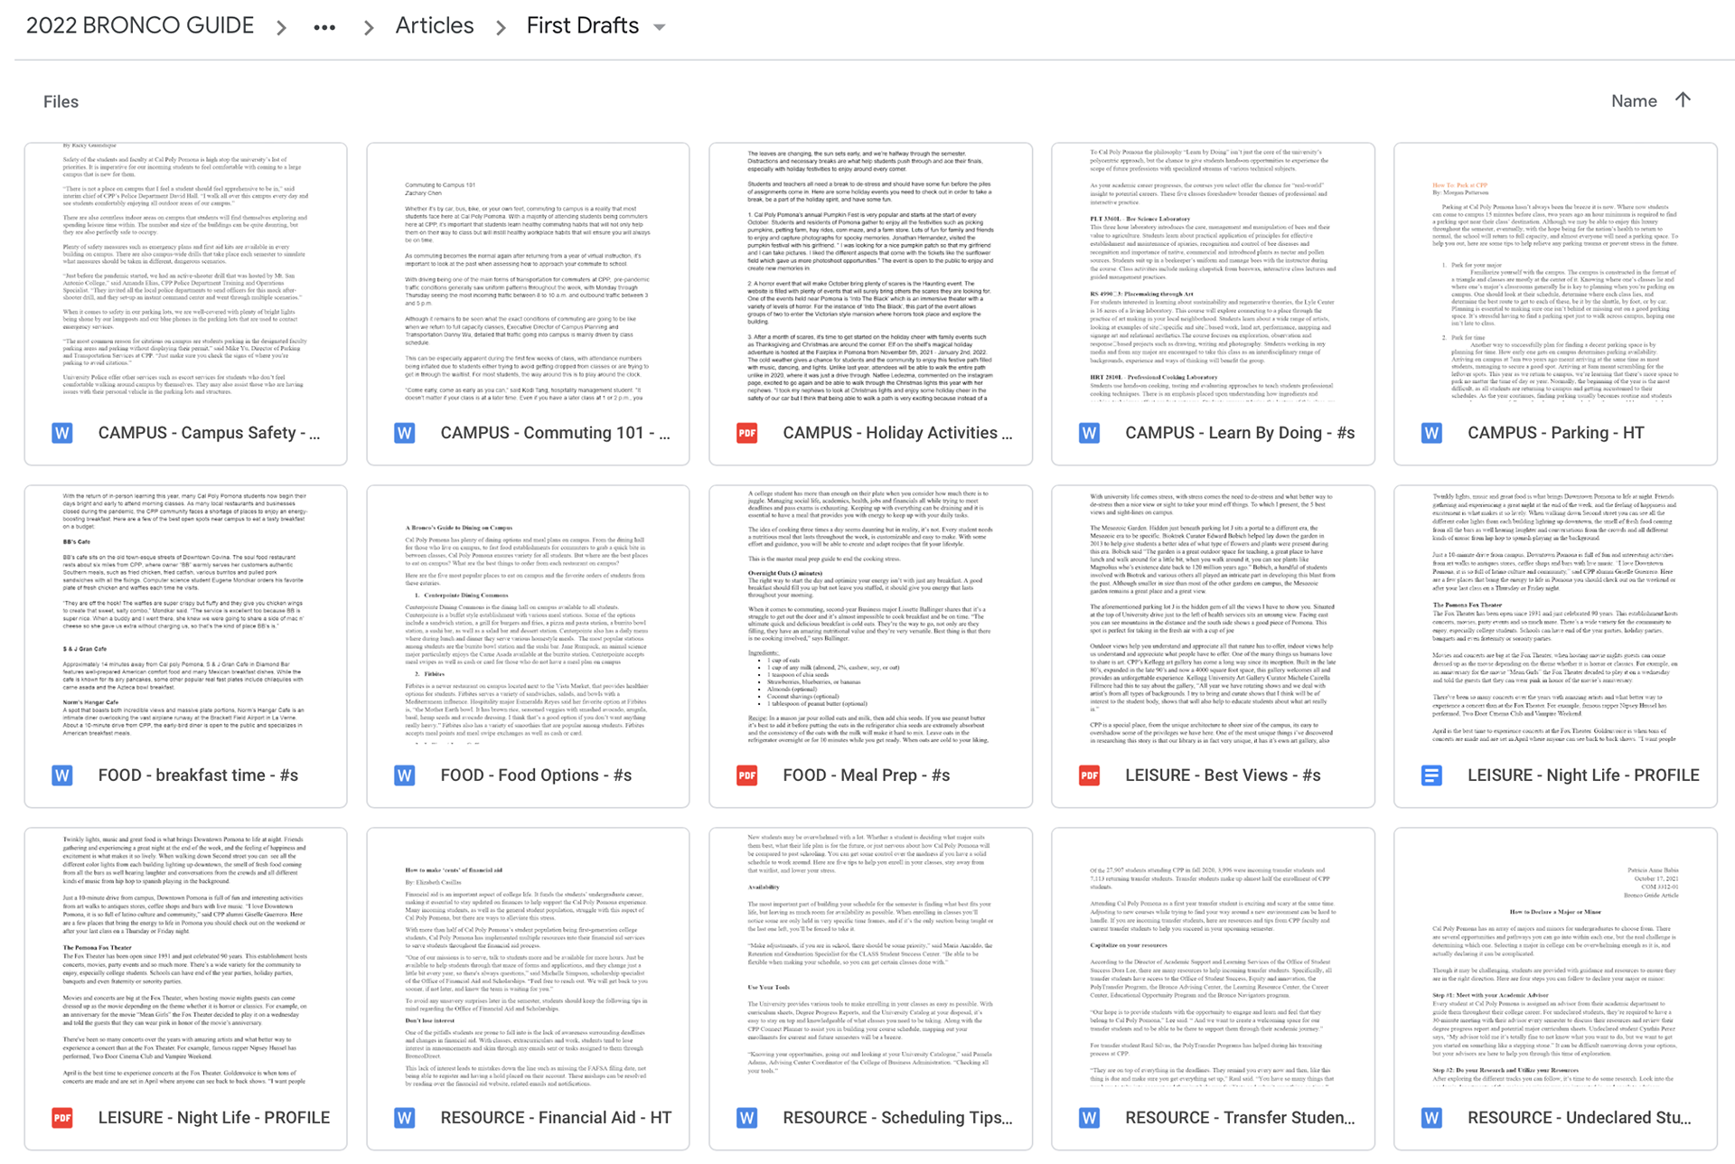1735x1164 pixels.
Task: Select file name 'CAMPUS - Holiday Activities ...'
Action: 897,433
